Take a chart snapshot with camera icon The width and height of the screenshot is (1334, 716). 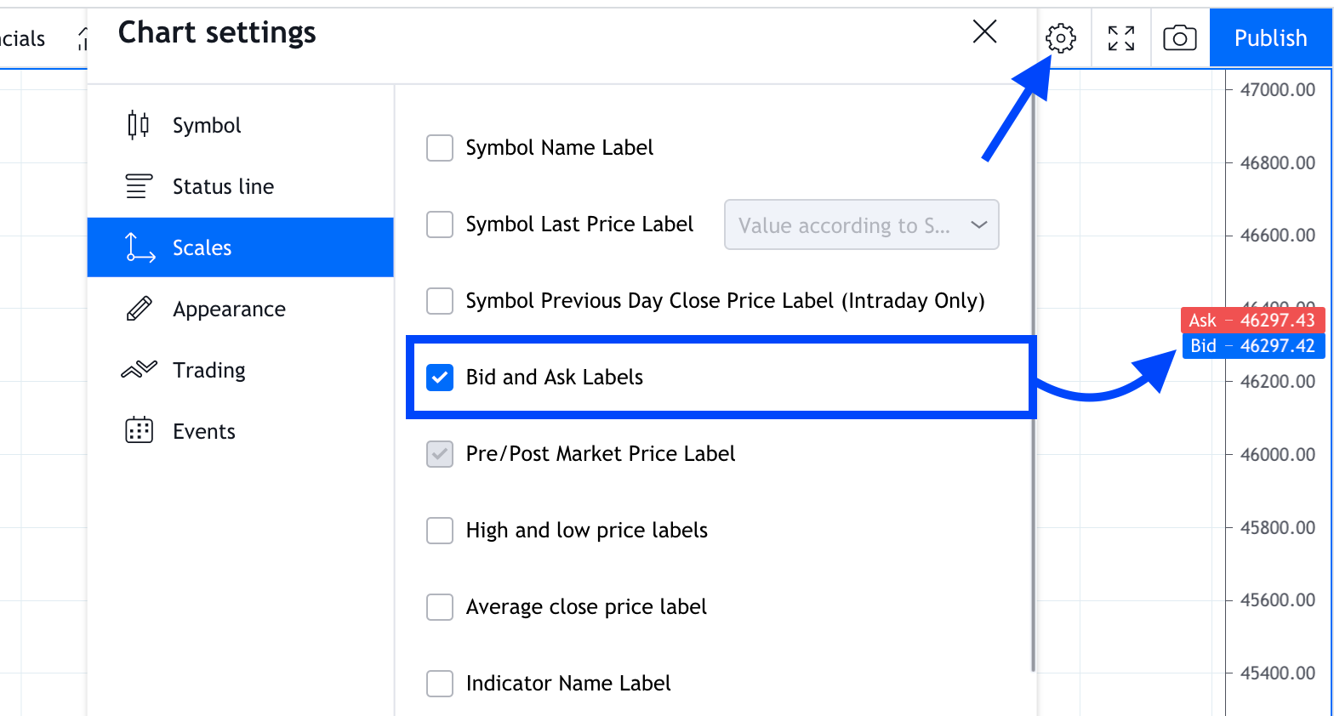[x=1180, y=38]
